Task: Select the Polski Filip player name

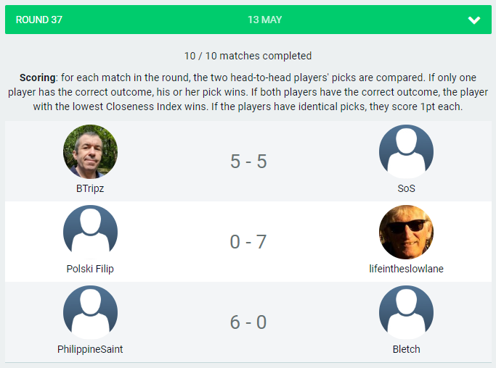Action: [x=90, y=269]
